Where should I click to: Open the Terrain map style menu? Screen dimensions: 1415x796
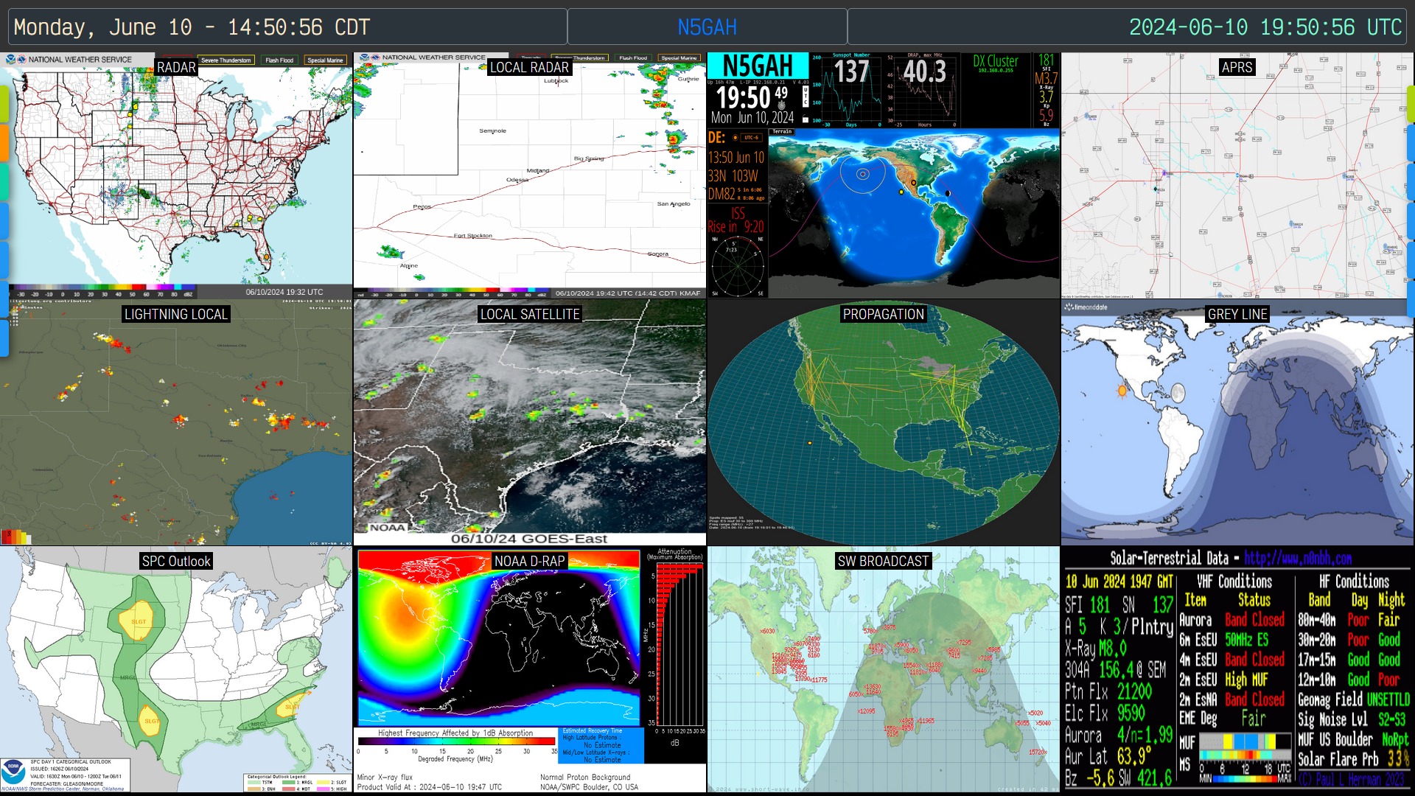[782, 132]
